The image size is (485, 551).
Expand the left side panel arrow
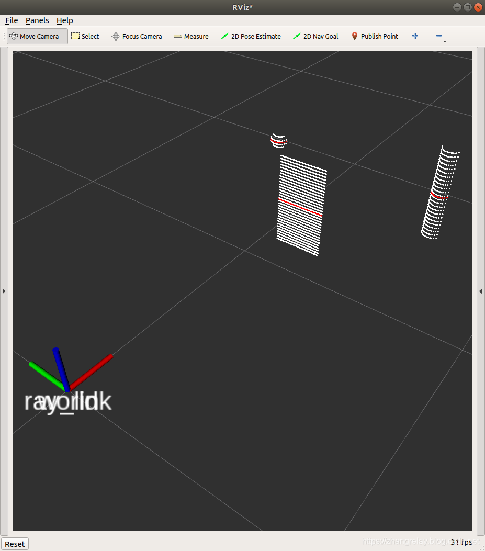(x=4, y=291)
